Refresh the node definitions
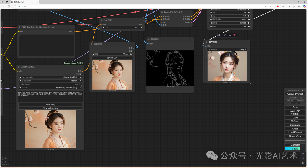This screenshot has height=168, width=307. 295,121
